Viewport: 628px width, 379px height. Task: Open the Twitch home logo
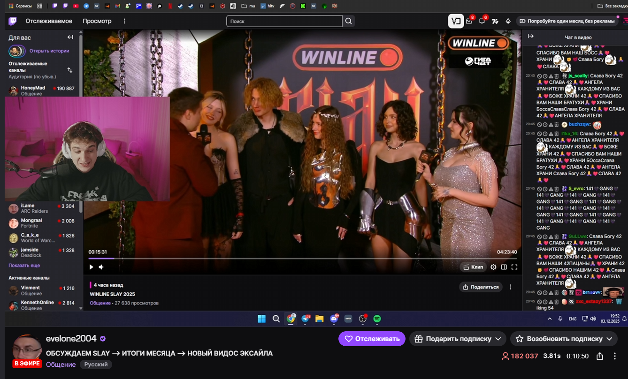tap(13, 21)
